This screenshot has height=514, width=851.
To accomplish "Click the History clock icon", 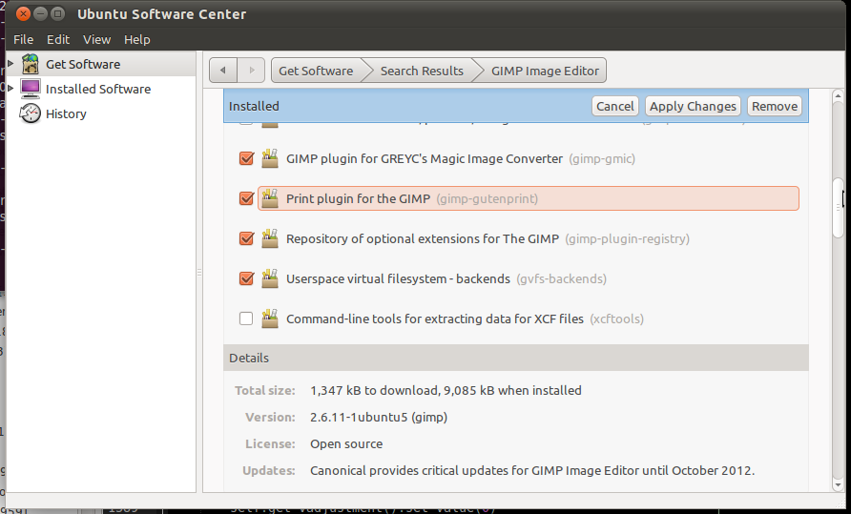I will (31, 113).
